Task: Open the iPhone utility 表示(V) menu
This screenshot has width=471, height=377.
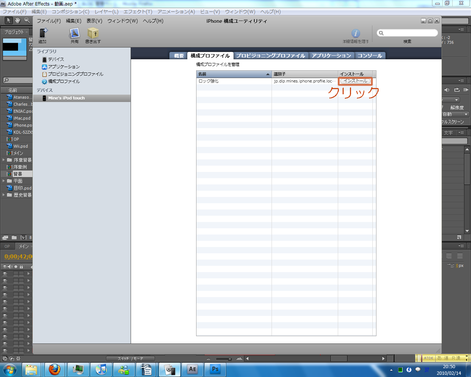Action: pyautogui.click(x=94, y=21)
